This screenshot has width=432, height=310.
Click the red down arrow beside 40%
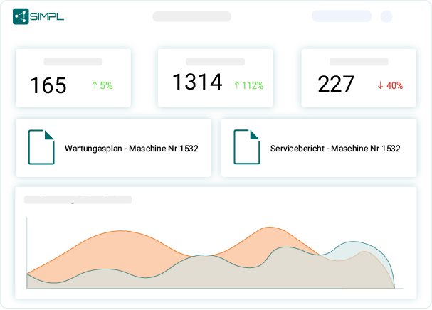[380, 85]
